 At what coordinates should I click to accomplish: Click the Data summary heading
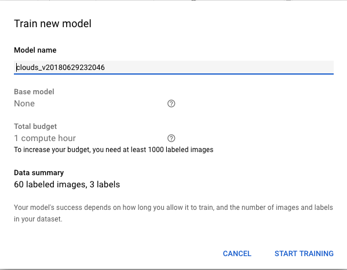[x=39, y=172]
